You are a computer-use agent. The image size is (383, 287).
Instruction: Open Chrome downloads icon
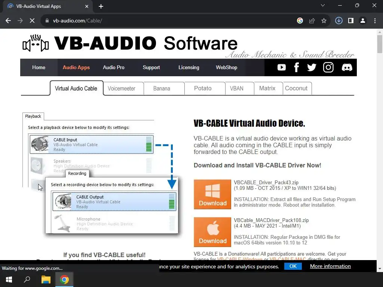click(x=338, y=21)
